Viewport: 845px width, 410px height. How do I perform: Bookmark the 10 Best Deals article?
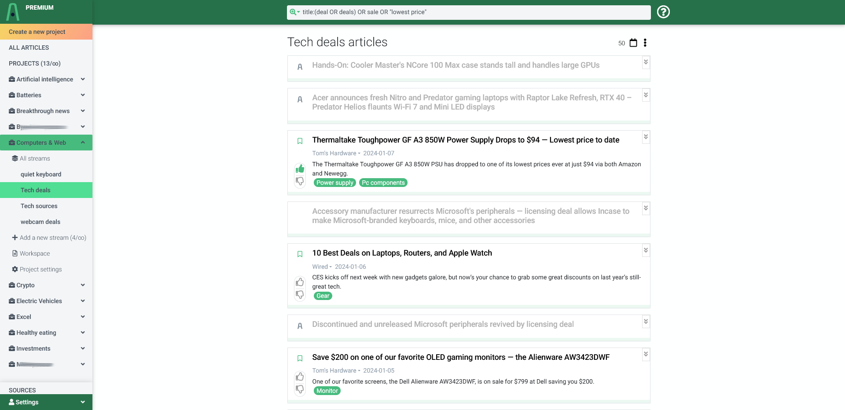tap(300, 254)
